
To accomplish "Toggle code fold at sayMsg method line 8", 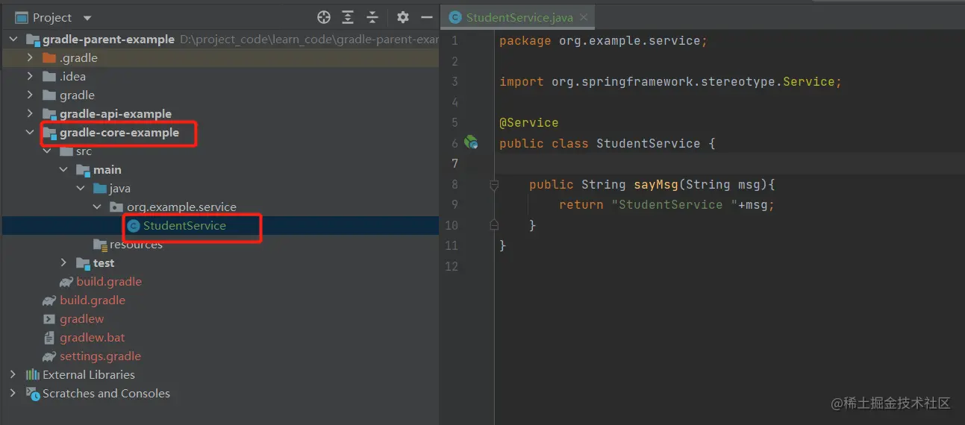I will tap(493, 184).
